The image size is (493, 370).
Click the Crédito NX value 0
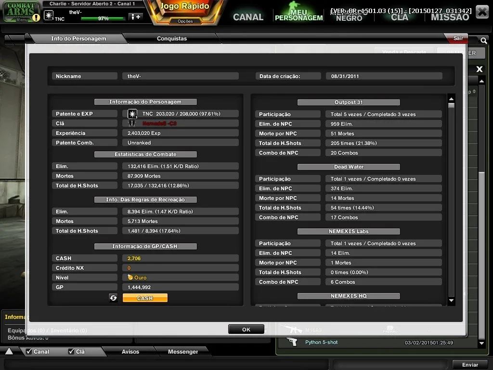point(129,268)
